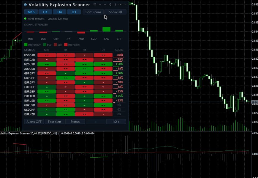Click the USDCAD M15 strong sell cell

[x=47, y=55]
